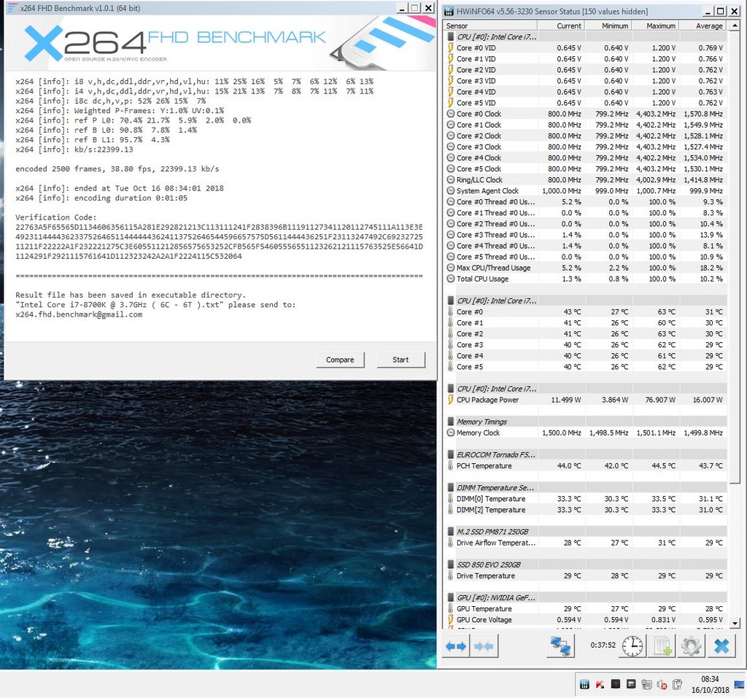
Task: Select the GPU [#0]: NVIDIA GeForce group header
Action: coord(586,597)
